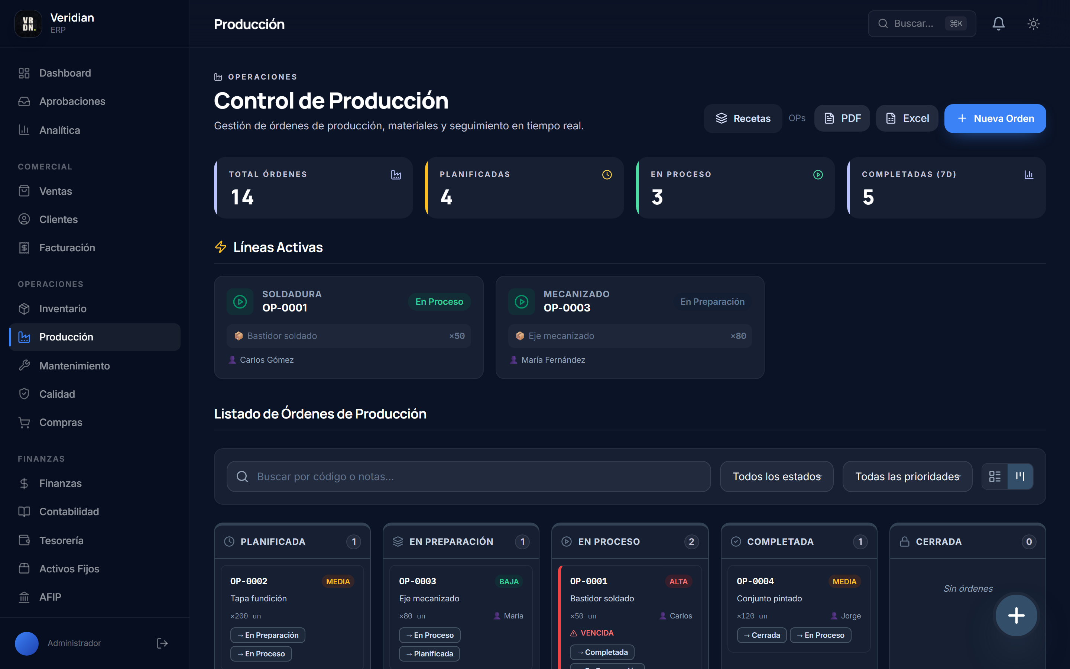Click the clock icon in Planificada column header

pos(229,542)
